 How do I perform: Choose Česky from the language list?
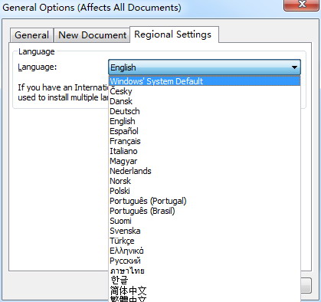point(205,91)
